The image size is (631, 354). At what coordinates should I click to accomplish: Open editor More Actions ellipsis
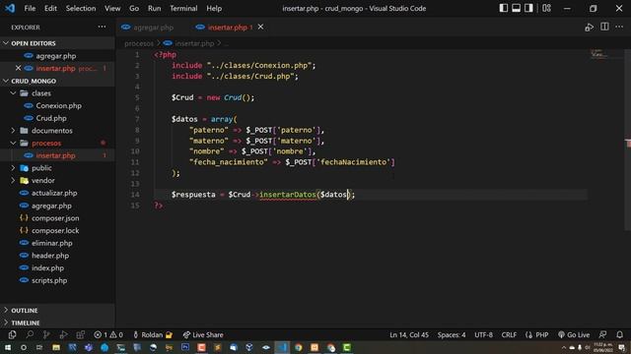[619, 27]
